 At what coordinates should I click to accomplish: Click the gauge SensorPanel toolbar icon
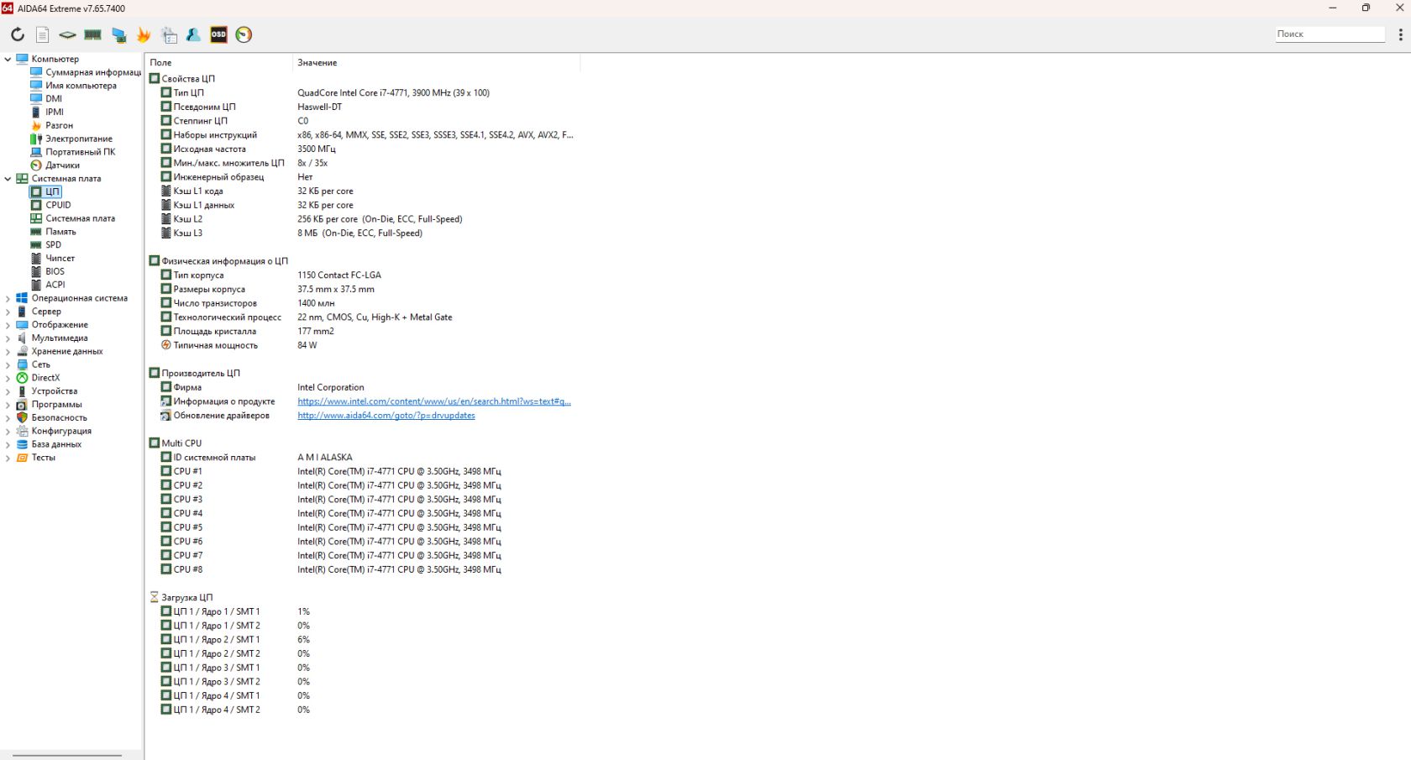[244, 34]
